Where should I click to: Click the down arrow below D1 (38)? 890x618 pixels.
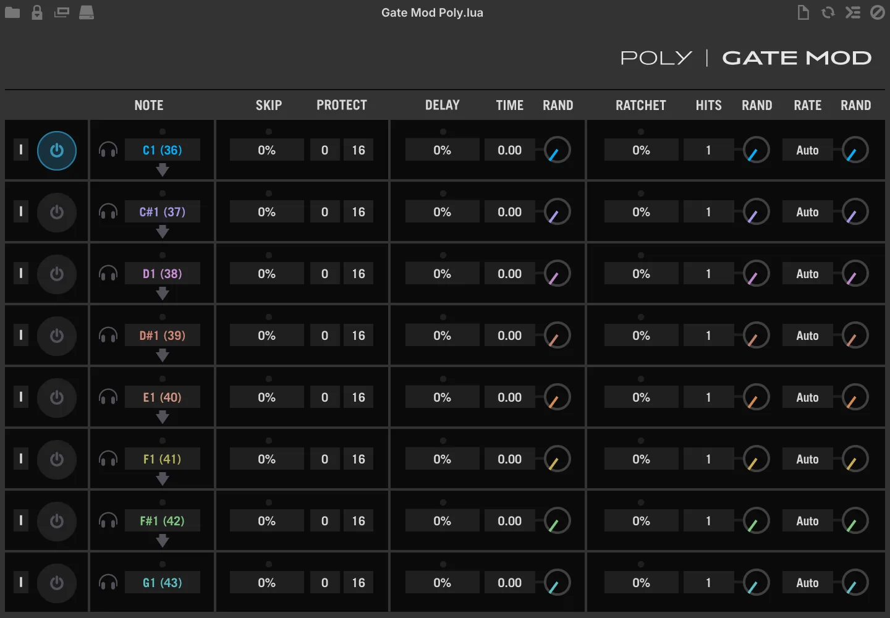pyautogui.click(x=163, y=294)
